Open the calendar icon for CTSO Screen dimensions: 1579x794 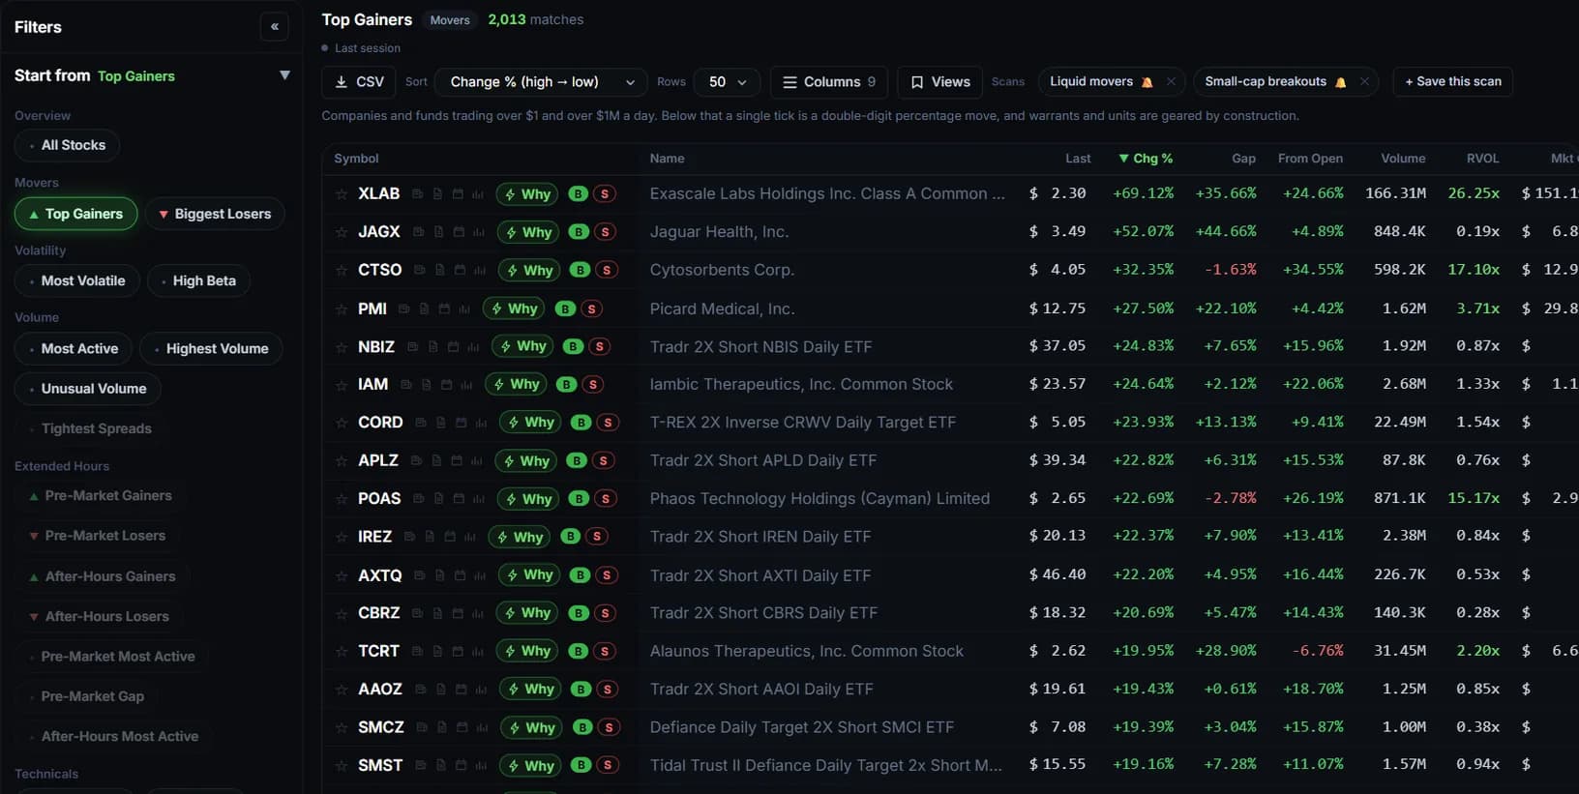pos(461,270)
